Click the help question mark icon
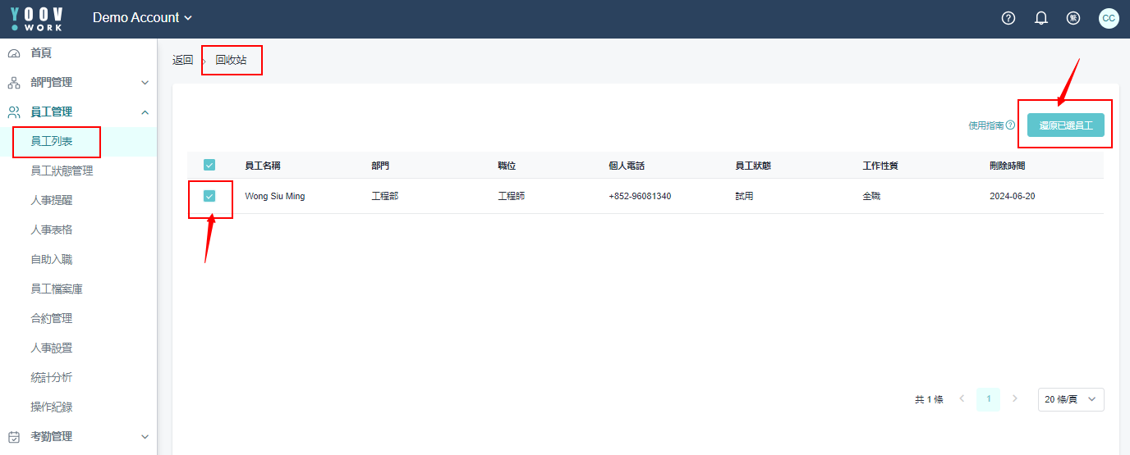 (x=1008, y=18)
